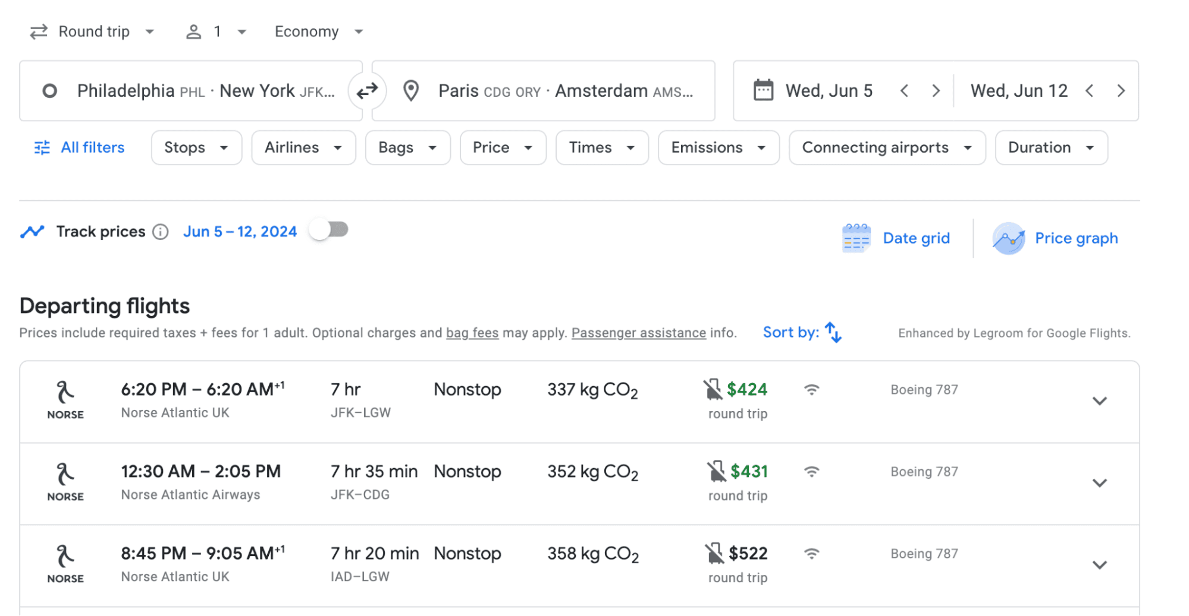This screenshot has width=1189, height=616.
Task: Open the Connecting airports filter
Action: point(887,147)
